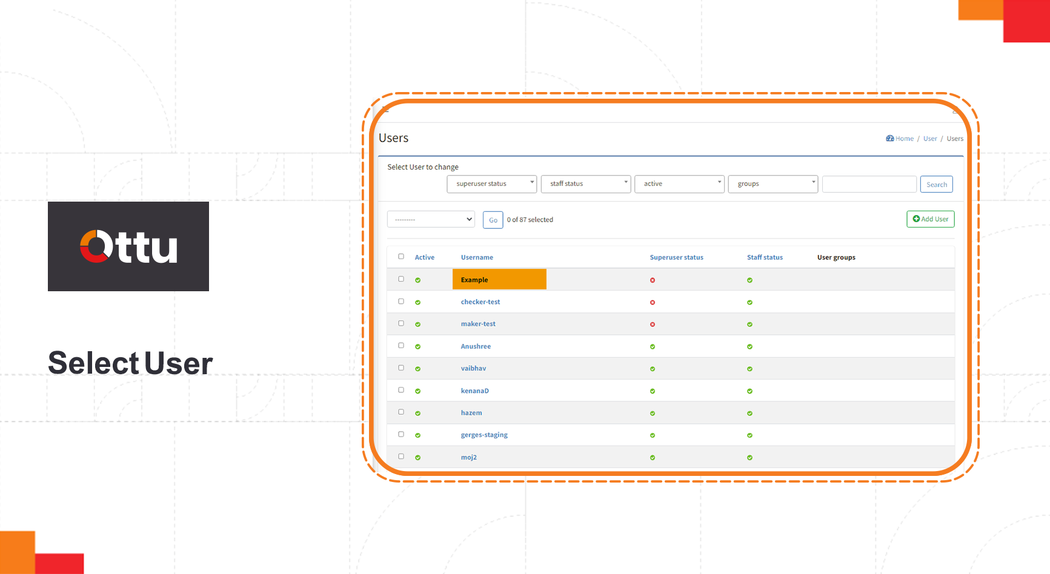Screen dimensions: 1050x574
Task: Click the green staff status icon for hazem
Action: 749,413
